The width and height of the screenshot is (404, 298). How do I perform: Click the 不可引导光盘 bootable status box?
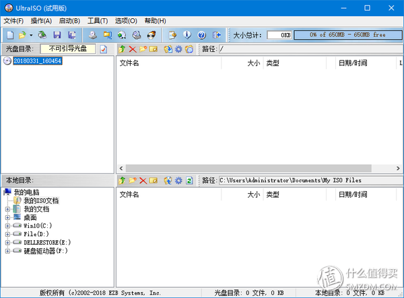[x=68, y=48]
